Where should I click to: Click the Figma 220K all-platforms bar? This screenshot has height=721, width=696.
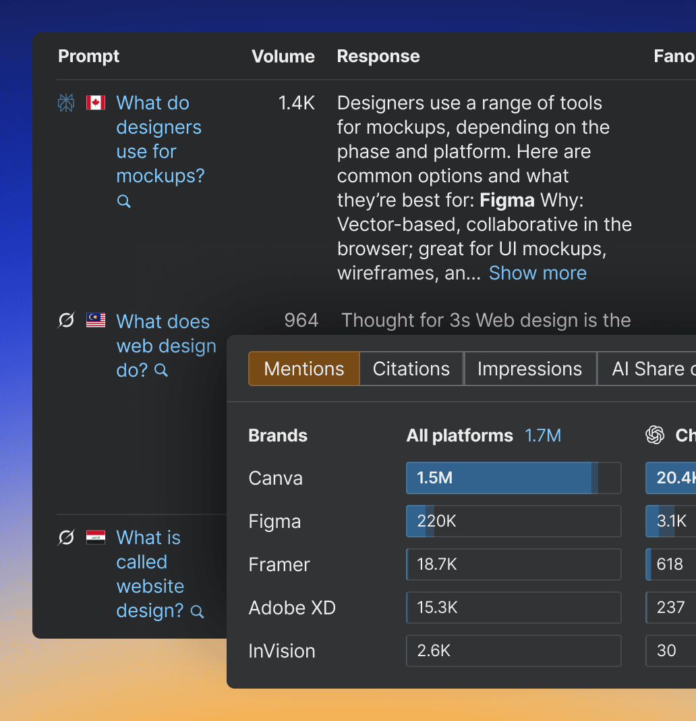[514, 521]
